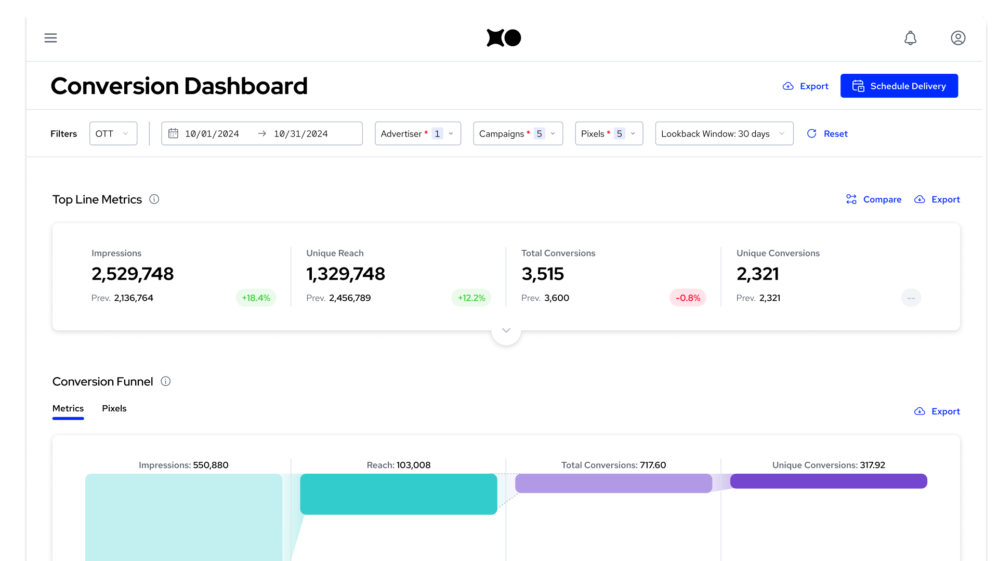Expand the Advertiser filter dropdown
This screenshot has width=998, height=561.
[417, 133]
